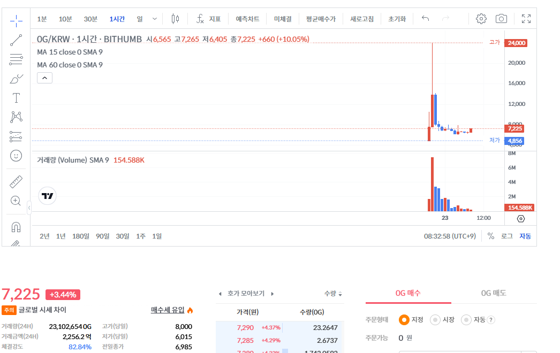This screenshot has height=353, width=560.
Task: Take a chart snapshot with camera icon
Action: pyautogui.click(x=501, y=19)
